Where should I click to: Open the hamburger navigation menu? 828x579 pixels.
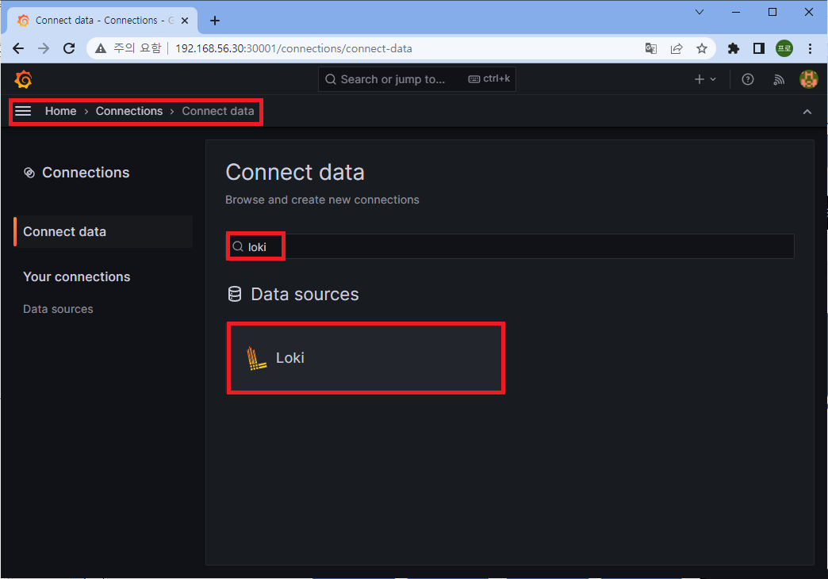[x=23, y=111]
